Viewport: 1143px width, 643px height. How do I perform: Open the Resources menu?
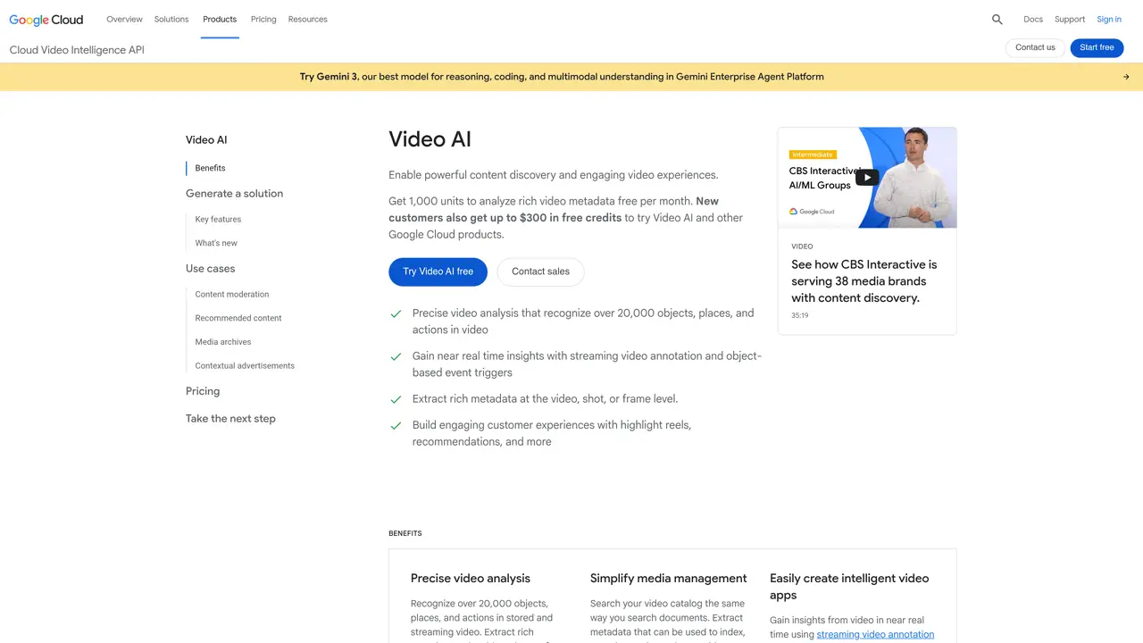[x=308, y=19]
